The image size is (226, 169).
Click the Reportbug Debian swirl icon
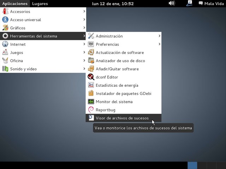click(91, 110)
